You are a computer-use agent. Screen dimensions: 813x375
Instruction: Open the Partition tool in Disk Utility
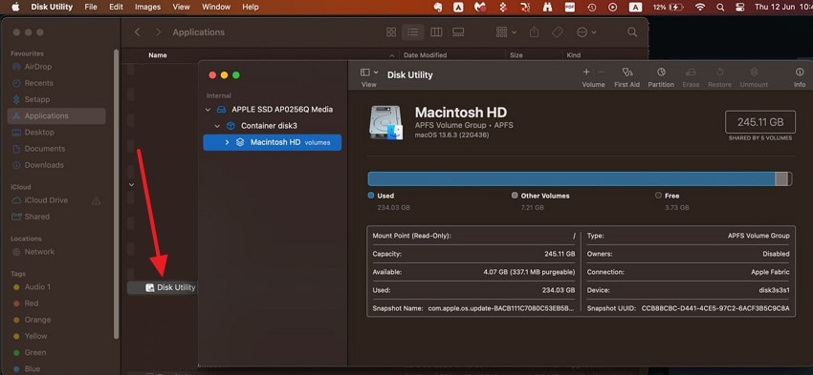[661, 72]
